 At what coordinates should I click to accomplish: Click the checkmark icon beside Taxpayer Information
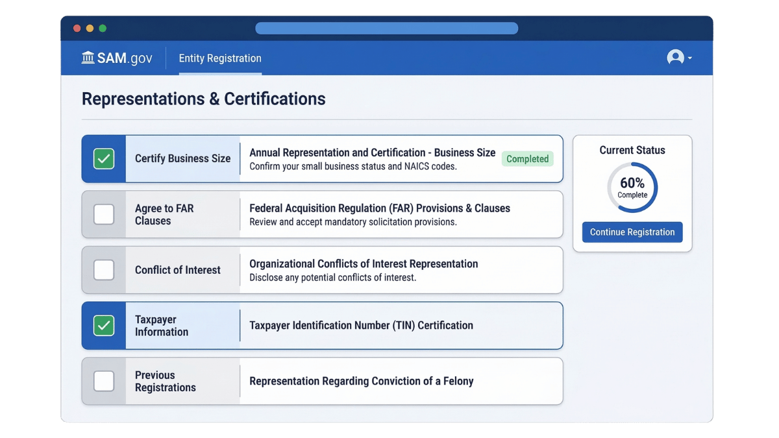[x=104, y=325]
